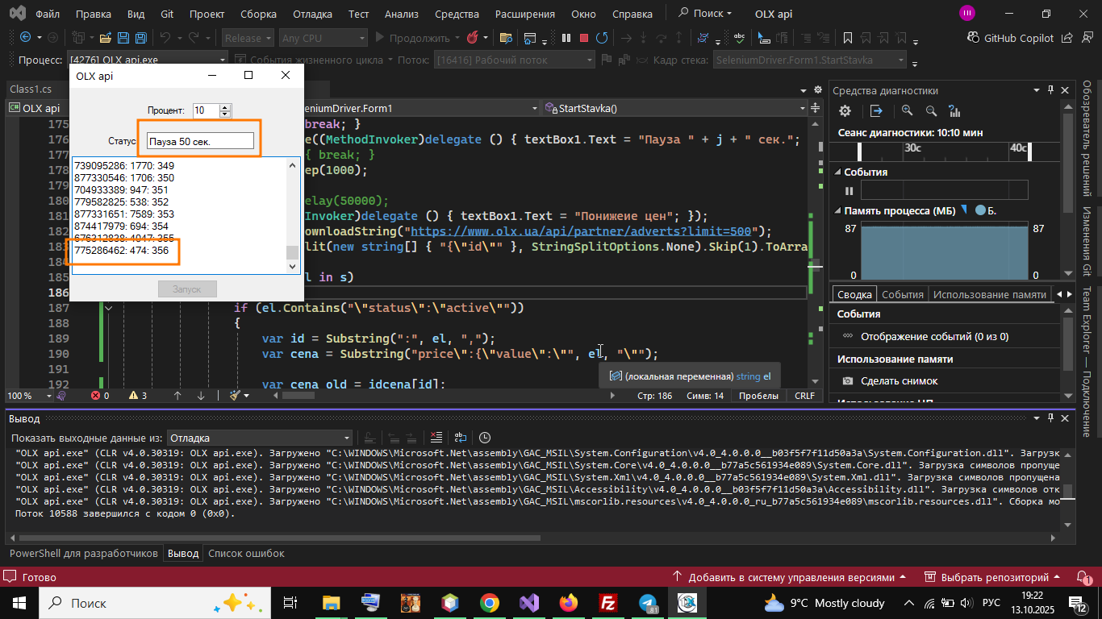Open Hot Reload flame icon

click(472, 38)
